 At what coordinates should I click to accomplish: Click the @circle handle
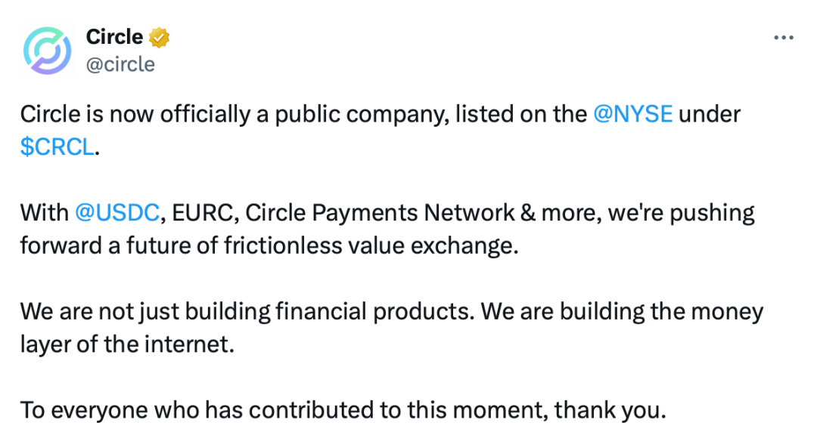(120, 64)
